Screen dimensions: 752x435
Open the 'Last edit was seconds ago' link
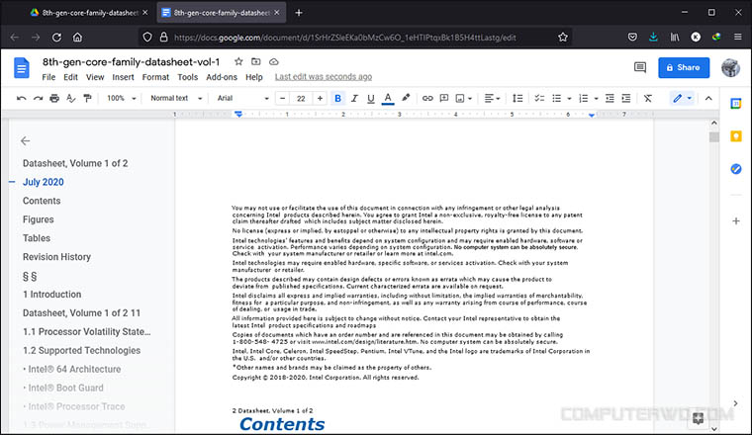[324, 77]
